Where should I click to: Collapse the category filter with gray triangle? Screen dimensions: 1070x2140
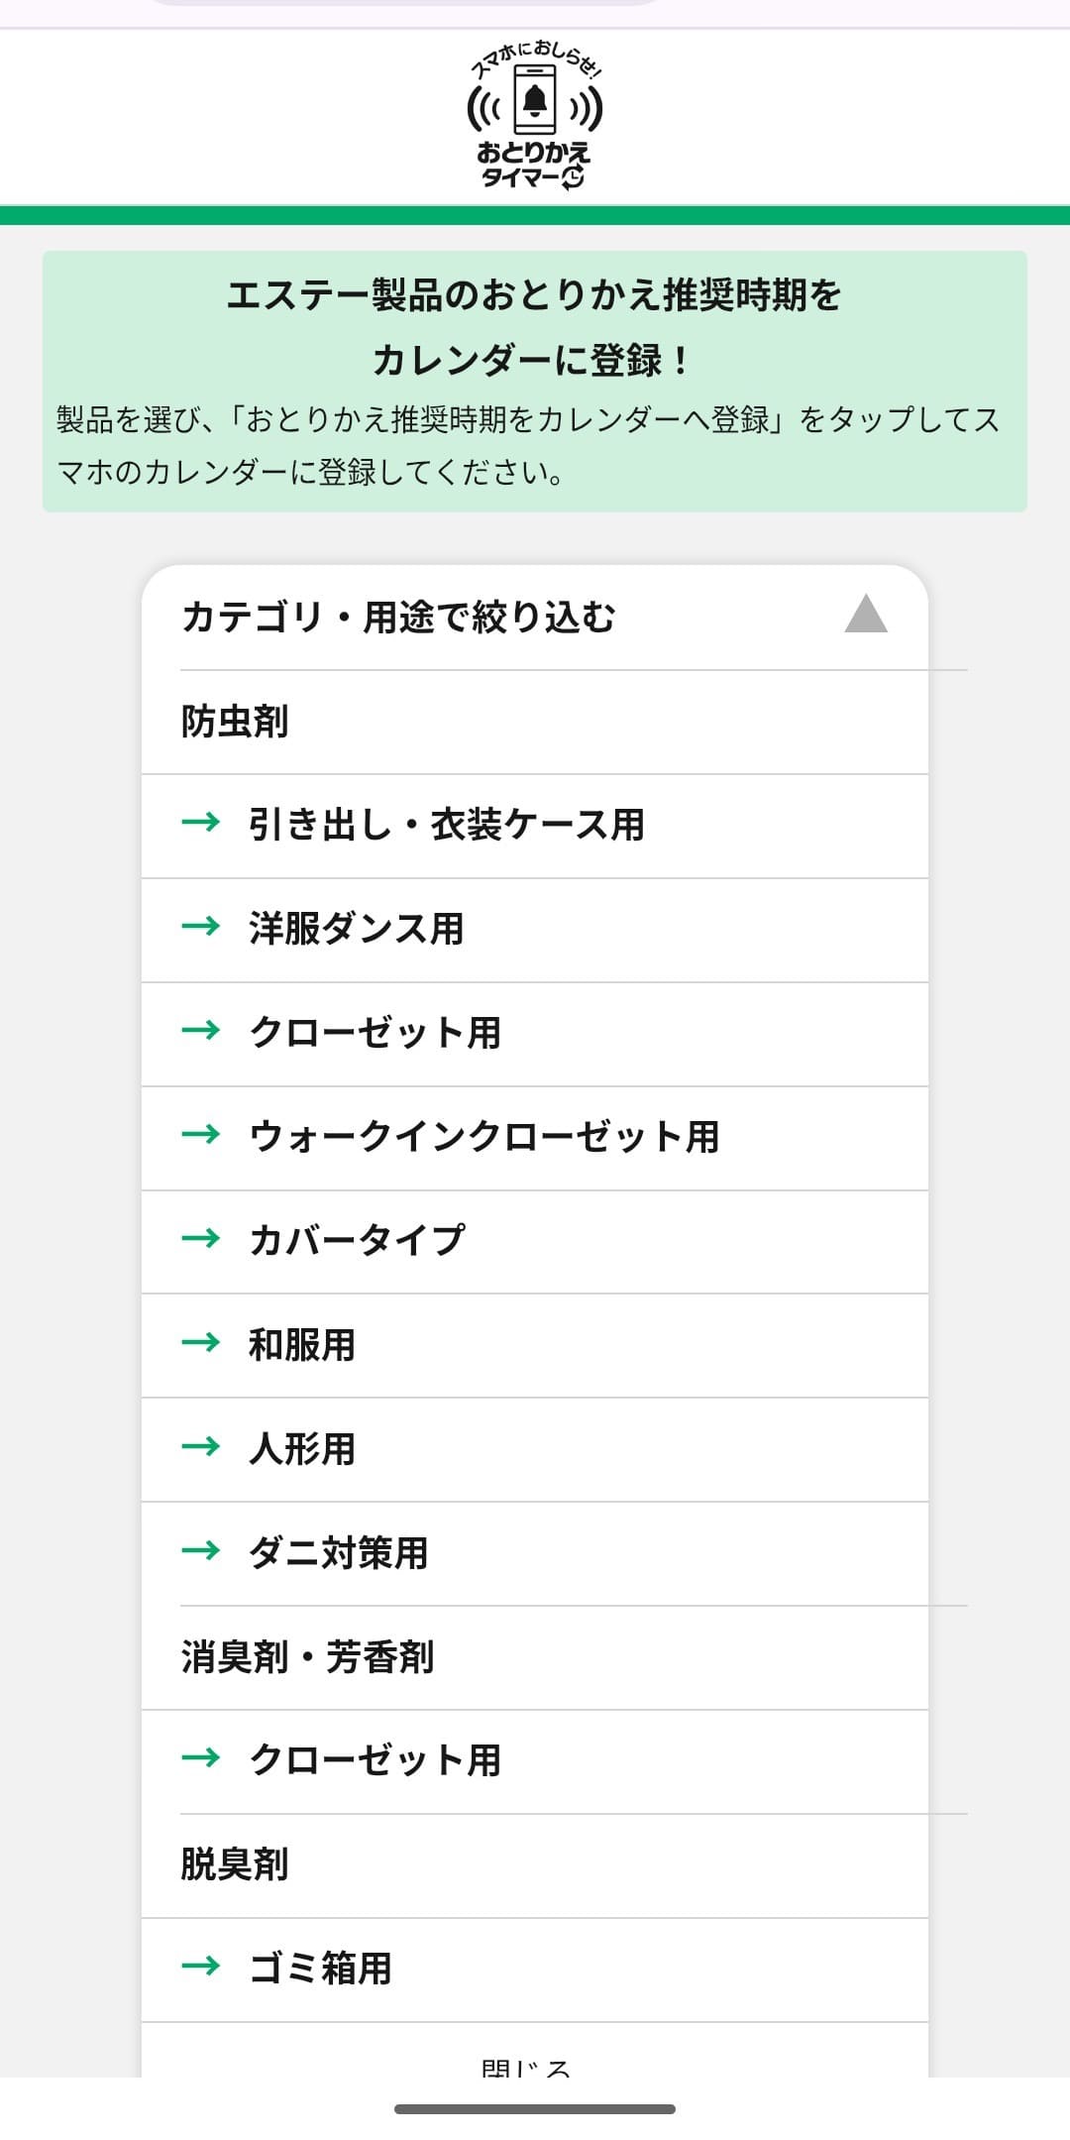pyautogui.click(x=865, y=615)
